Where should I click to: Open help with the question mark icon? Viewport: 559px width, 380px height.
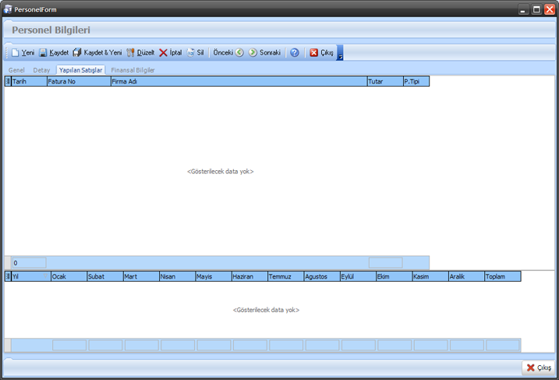point(295,53)
